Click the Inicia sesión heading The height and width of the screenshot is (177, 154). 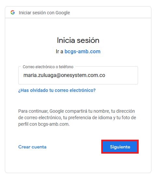[78, 40]
